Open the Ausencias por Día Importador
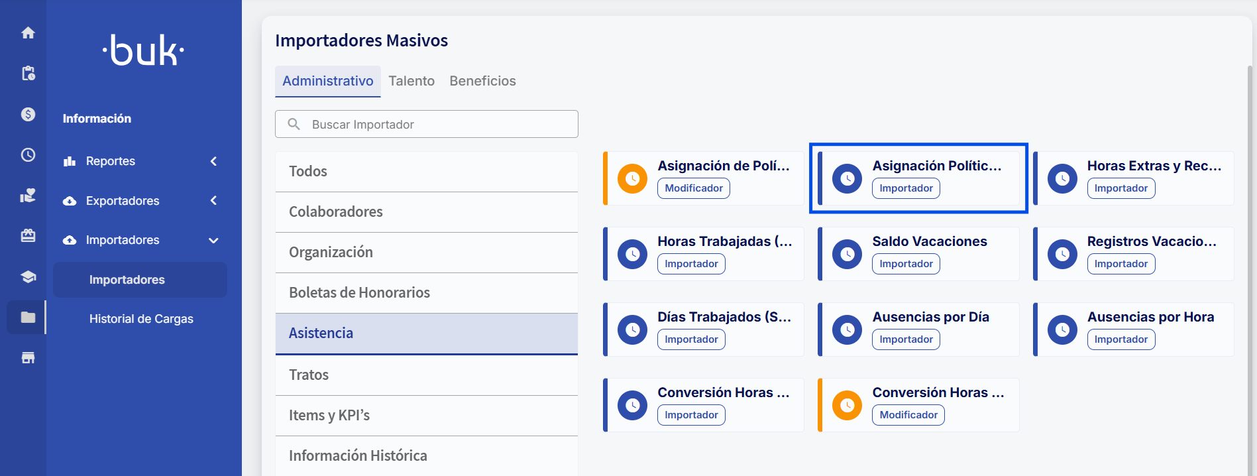1257x476 pixels. coord(906,339)
